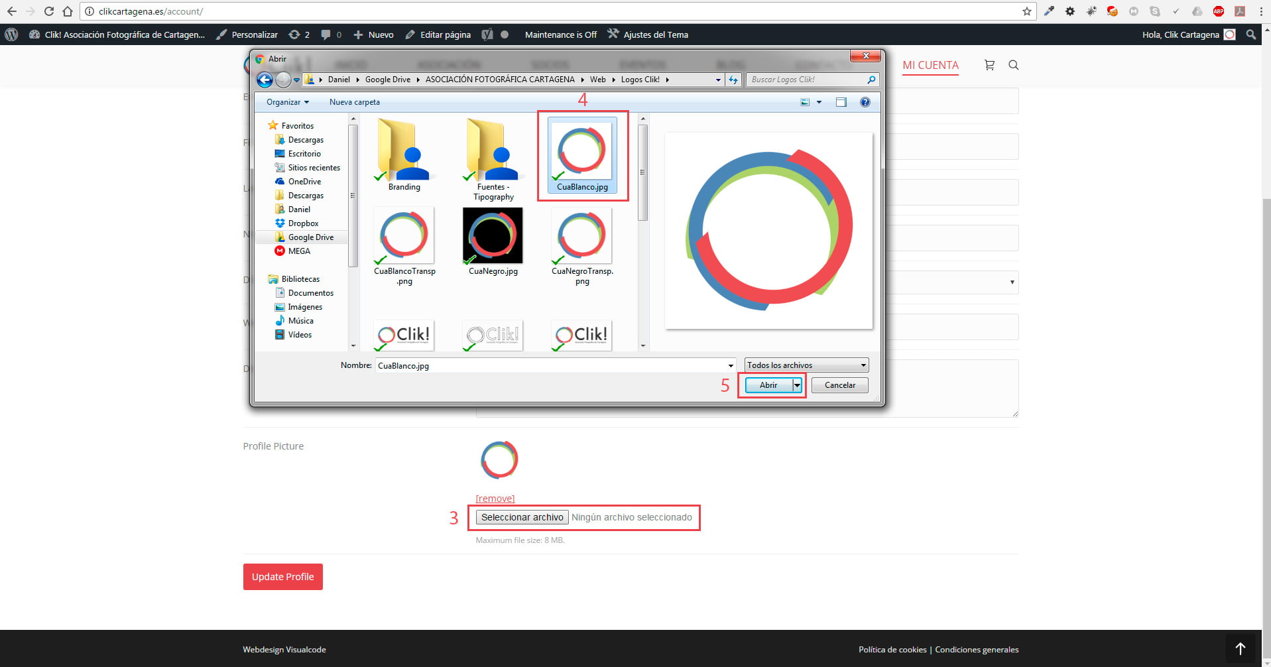The image size is (1271, 667).
Task: Open the admin bar search magnifier
Action: pyautogui.click(x=1250, y=34)
